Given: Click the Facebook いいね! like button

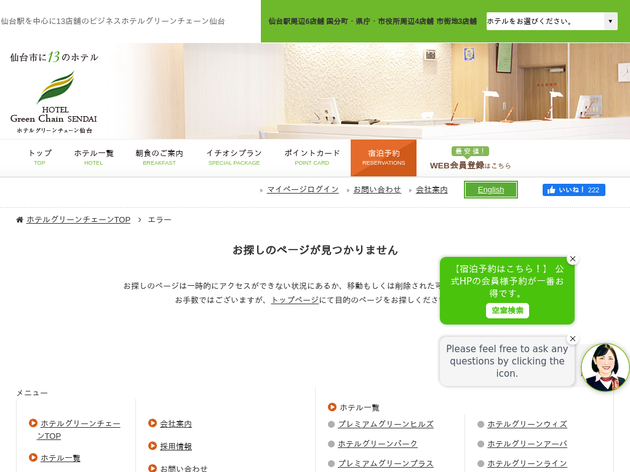Looking at the screenshot, I should pos(574,190).
